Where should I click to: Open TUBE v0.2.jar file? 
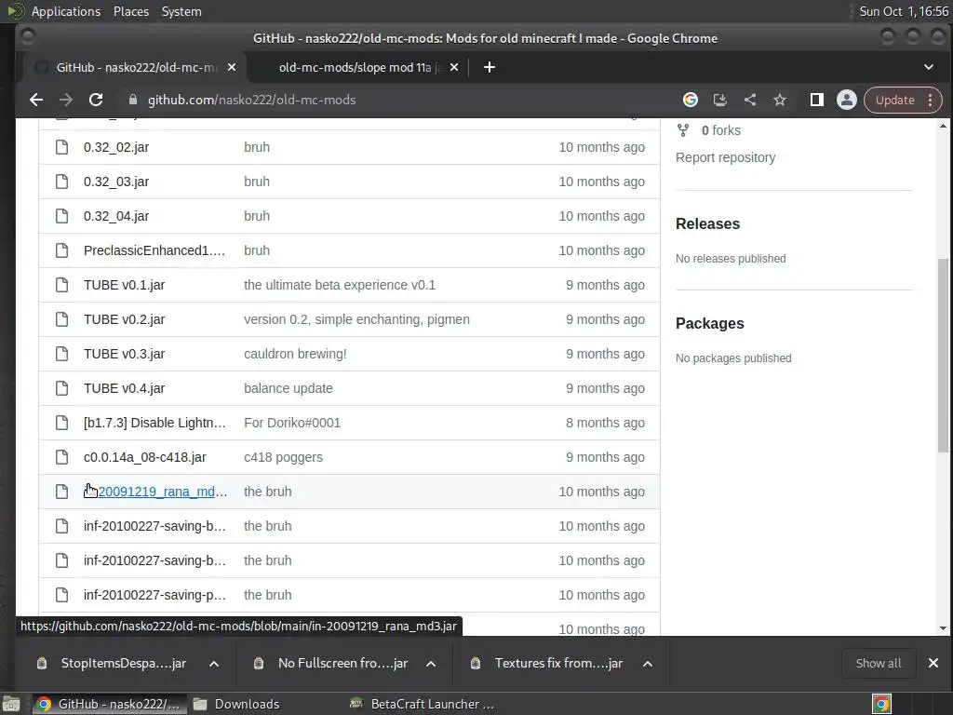pos(125,320)
